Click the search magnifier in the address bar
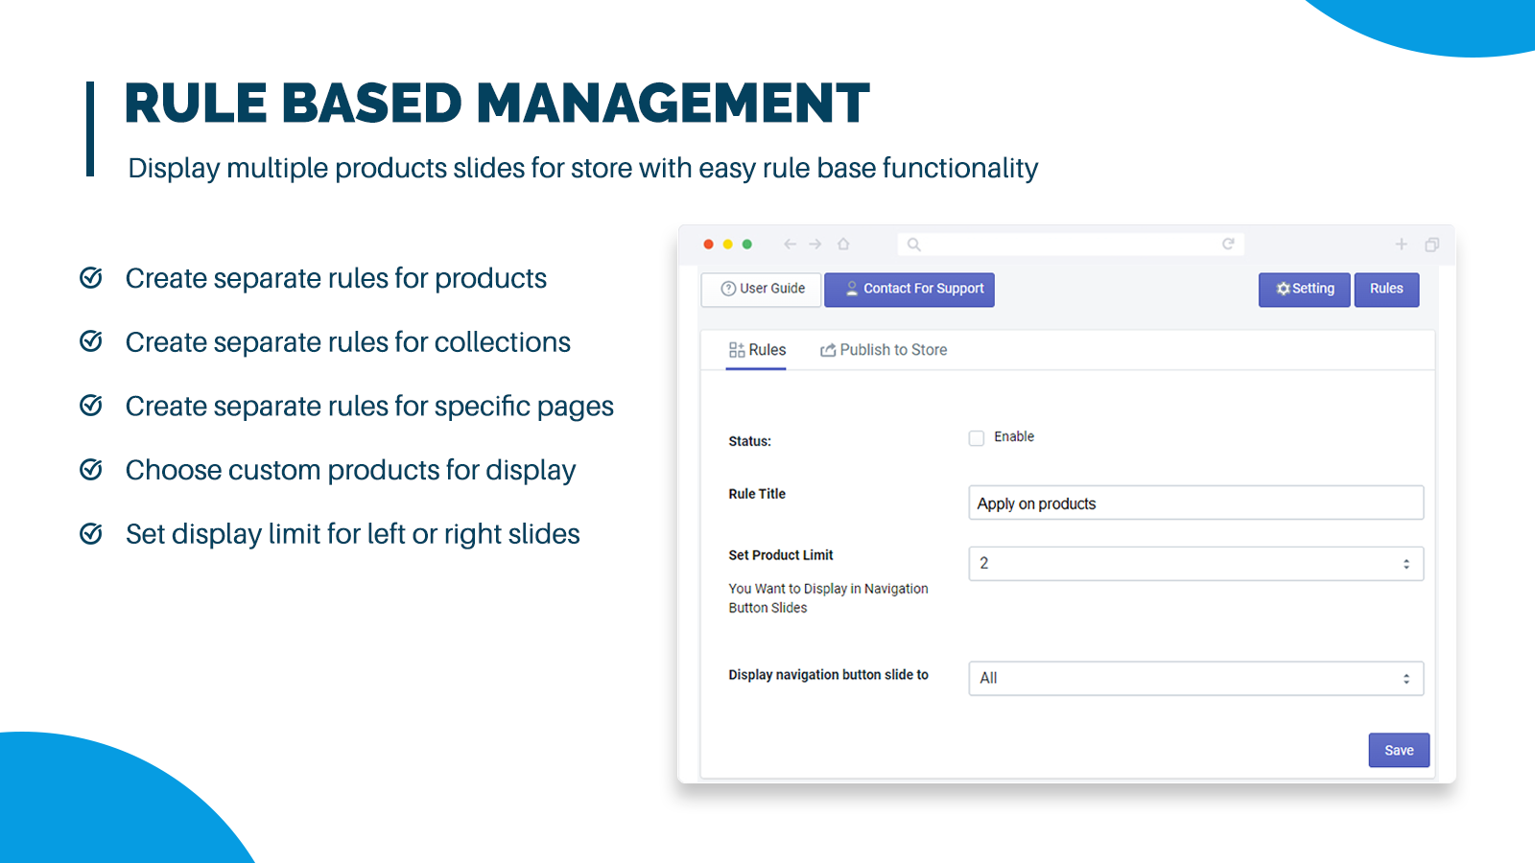This screenshot has width=1535, height=863. point(912,245)
